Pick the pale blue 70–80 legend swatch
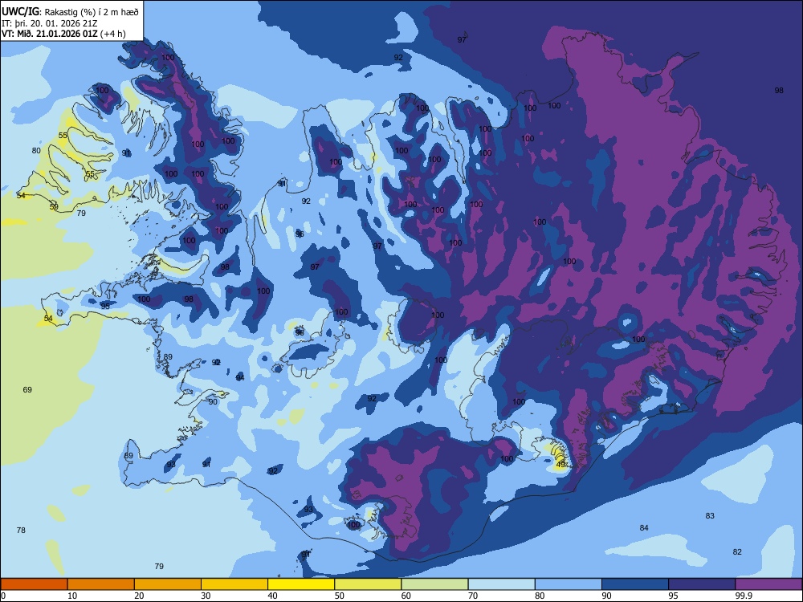This screenshot has height=602, width=803. coord(501,584)
